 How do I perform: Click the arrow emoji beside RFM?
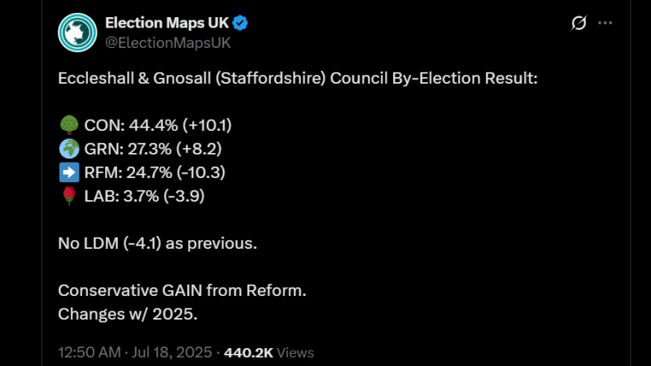point(68,172)
